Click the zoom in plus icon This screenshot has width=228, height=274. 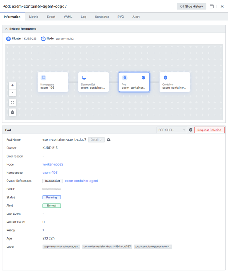[12, 85]
